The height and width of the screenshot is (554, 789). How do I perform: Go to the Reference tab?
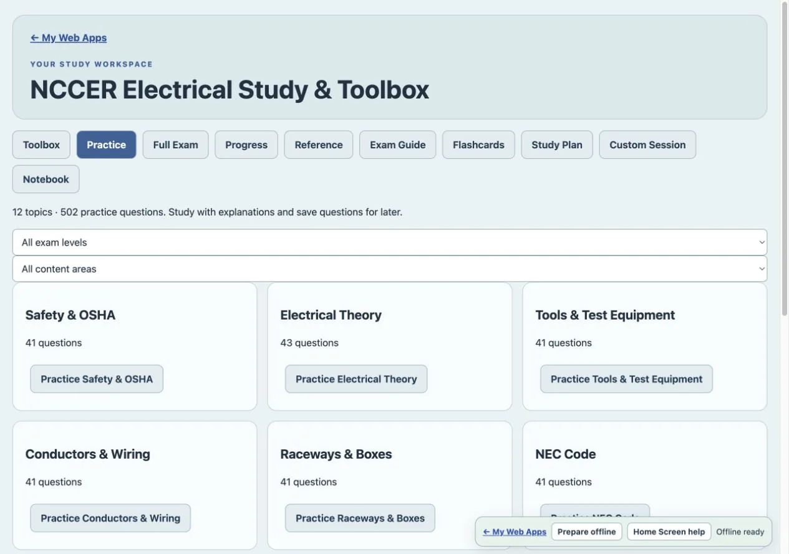319,145
